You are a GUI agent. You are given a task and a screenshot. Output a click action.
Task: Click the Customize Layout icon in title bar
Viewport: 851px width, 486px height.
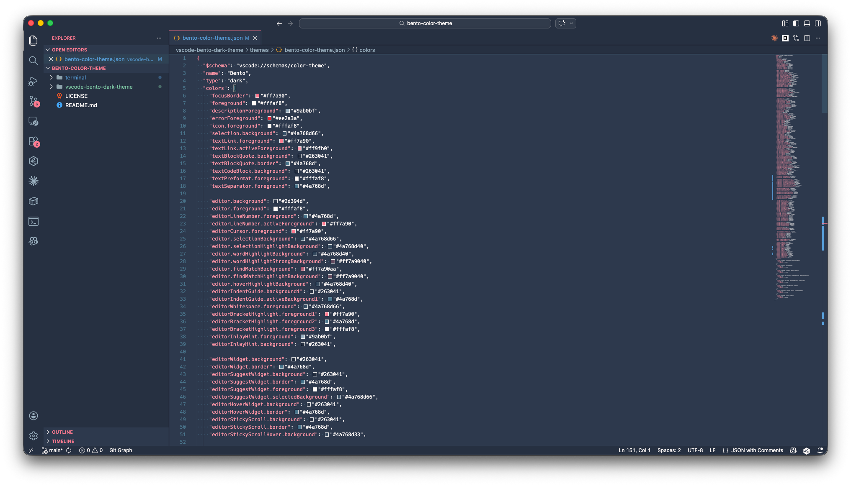tap(785, 23)
